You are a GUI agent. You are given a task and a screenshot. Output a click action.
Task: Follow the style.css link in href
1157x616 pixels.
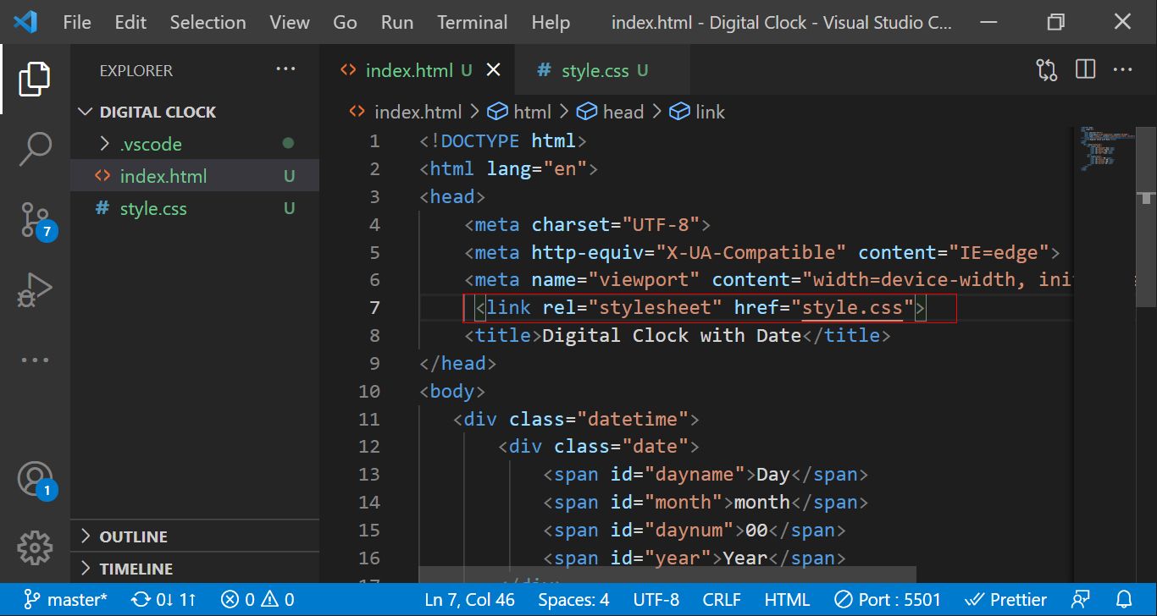coord(852,307)
